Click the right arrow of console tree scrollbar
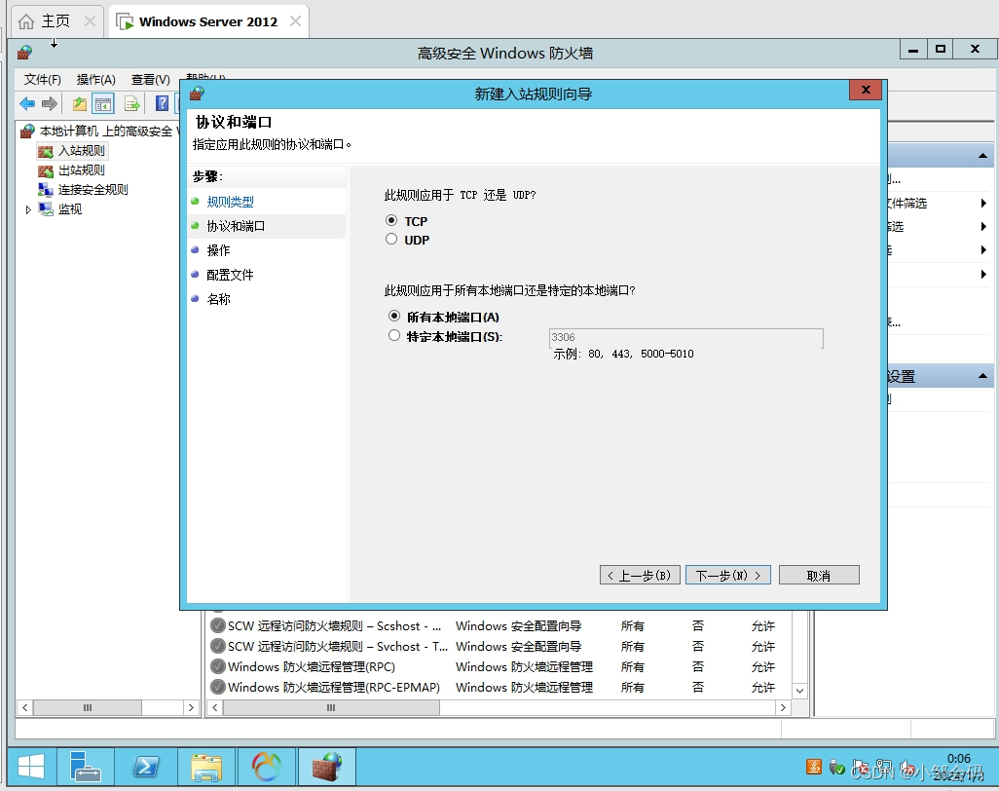999x791 pixels. [x=191, y=707]
